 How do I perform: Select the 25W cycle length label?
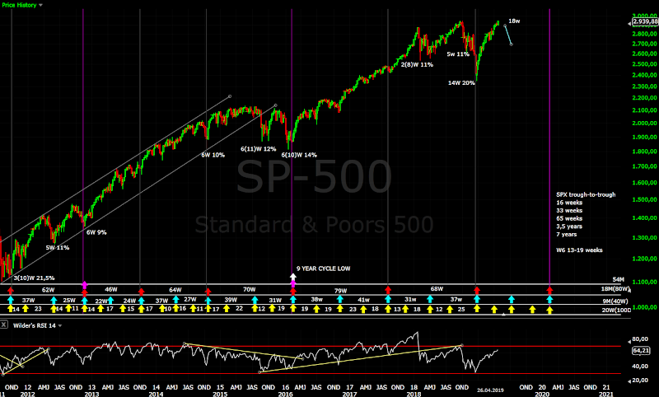tap(69, 301)
